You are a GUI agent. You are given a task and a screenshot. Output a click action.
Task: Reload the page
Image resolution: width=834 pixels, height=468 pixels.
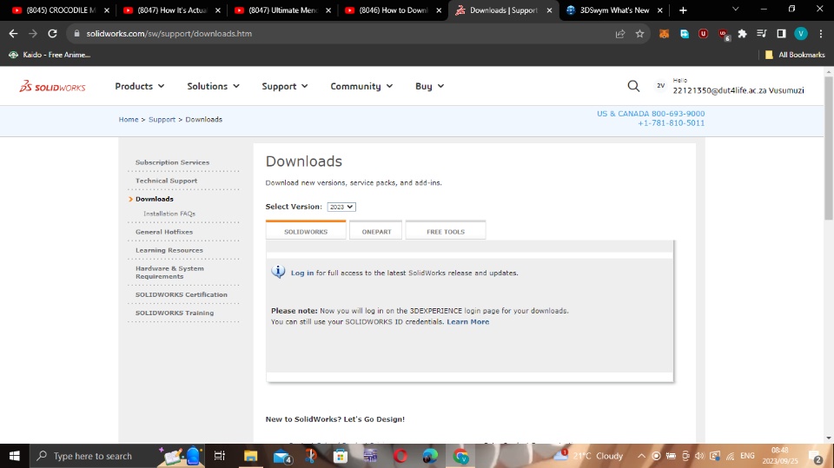(x=52, y=34)
